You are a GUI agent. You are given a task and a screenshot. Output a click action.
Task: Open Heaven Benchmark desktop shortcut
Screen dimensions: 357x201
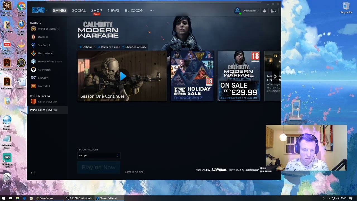(7, 9)
